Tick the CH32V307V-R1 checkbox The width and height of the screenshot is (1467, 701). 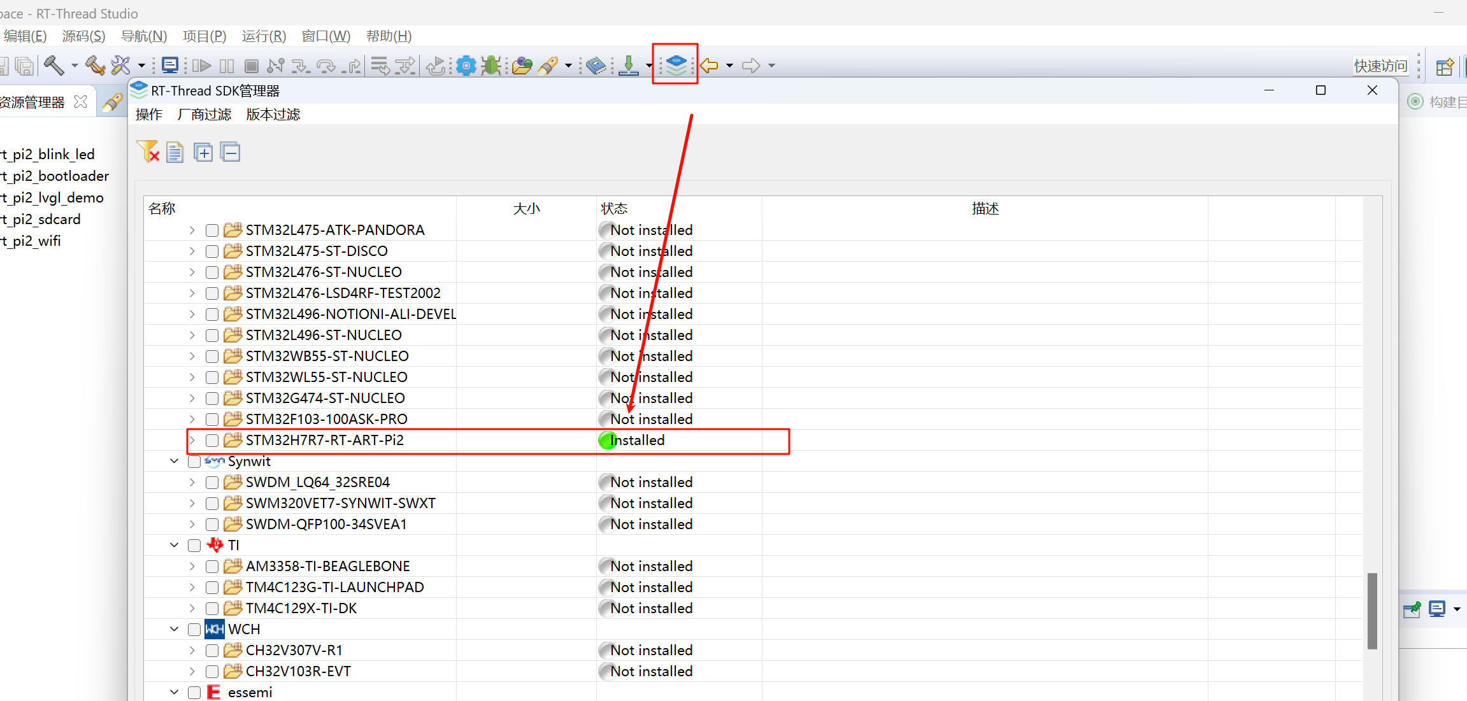212,651
